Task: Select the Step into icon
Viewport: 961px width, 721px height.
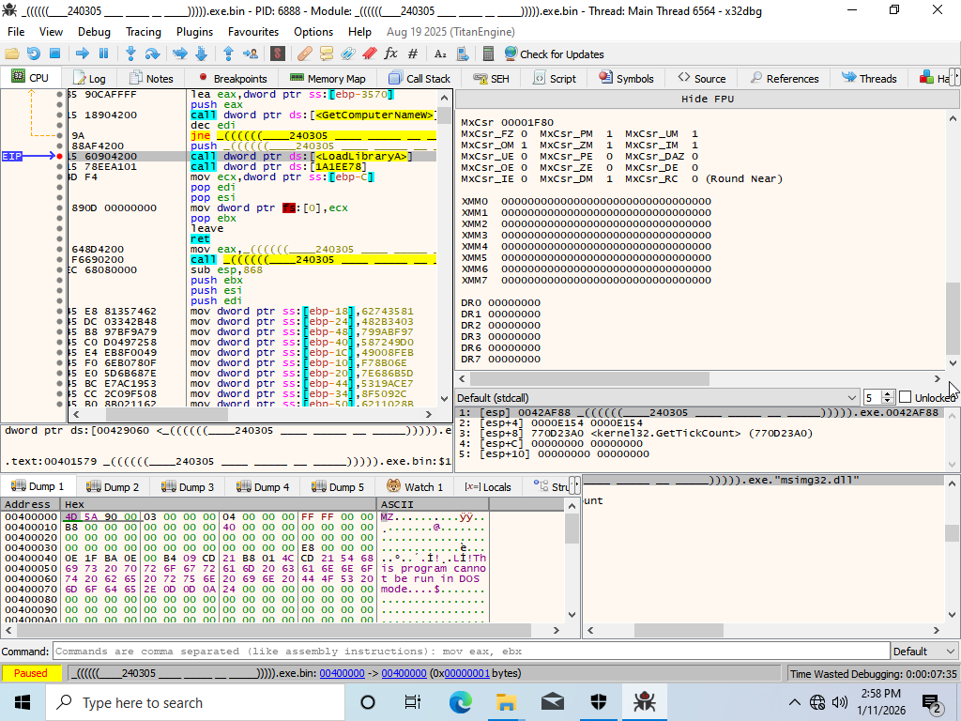Action: tap(130, 54)
